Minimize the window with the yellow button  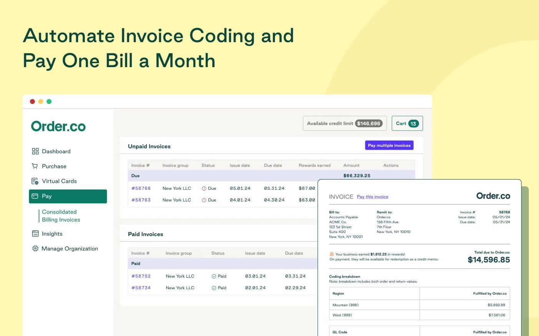tap(41, 102)
